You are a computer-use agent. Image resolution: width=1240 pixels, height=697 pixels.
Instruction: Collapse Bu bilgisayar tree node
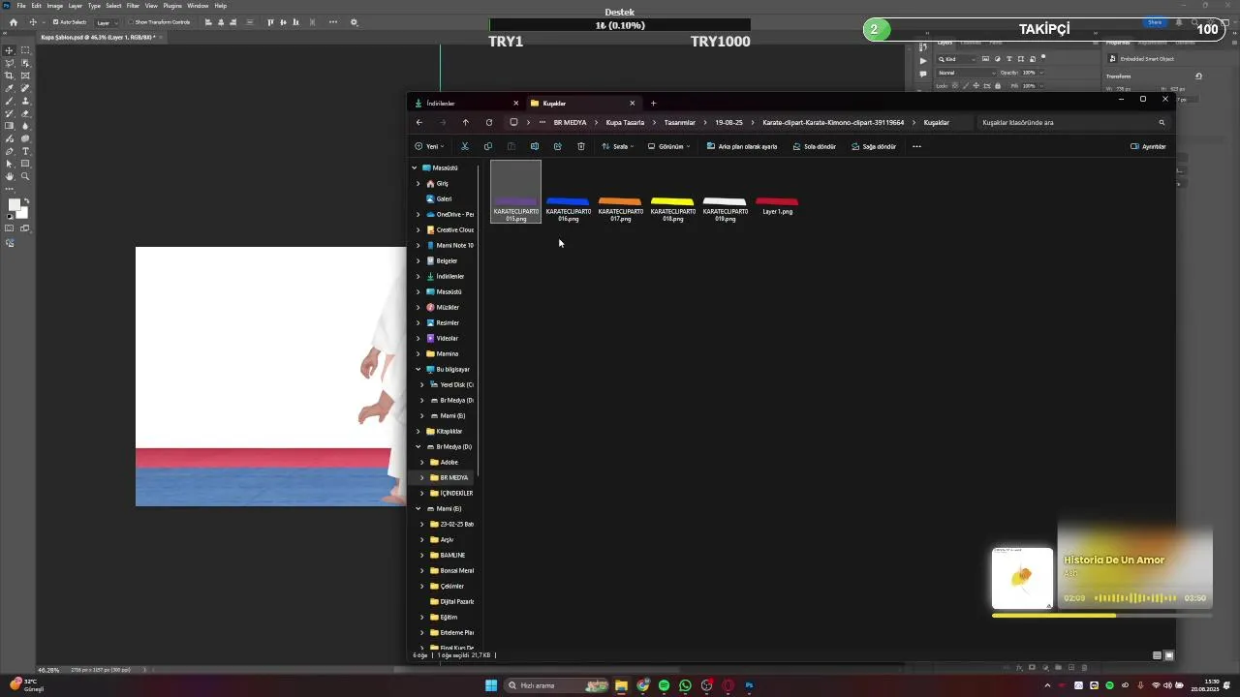pyautogui.click(x=418, y=369)
